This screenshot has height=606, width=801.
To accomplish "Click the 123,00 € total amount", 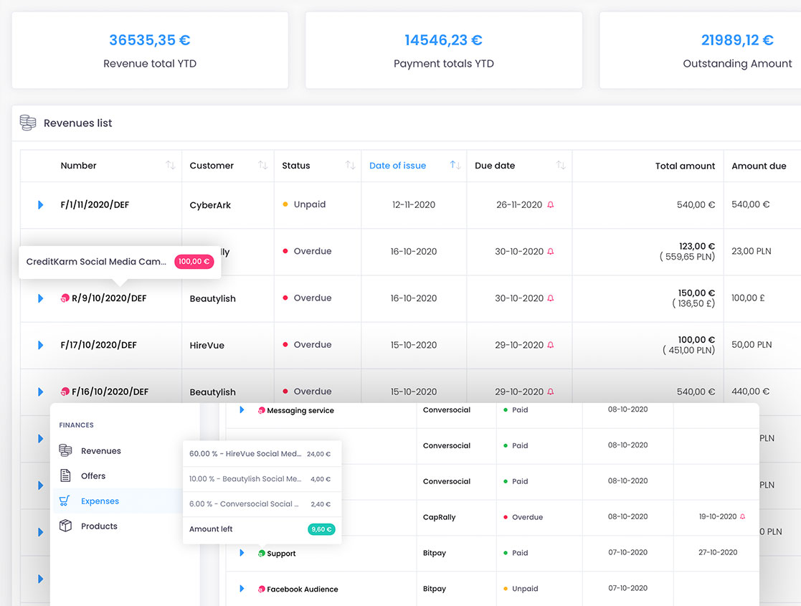I will click(x=697, y=246).
